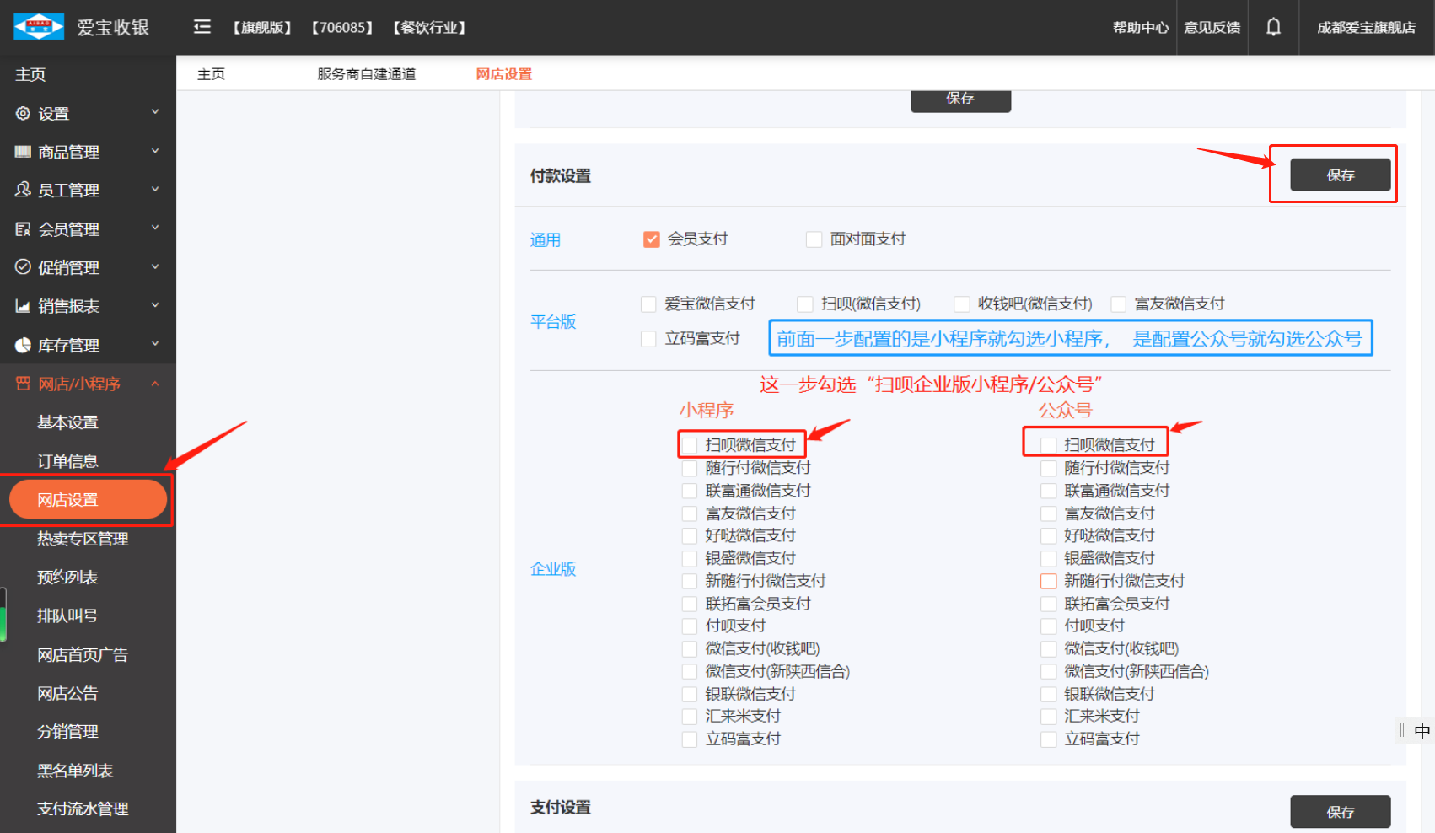The width and height of the screenshot is (1435, 833).
Task: Click the 会员管理 icon
Action: [23, 228]
